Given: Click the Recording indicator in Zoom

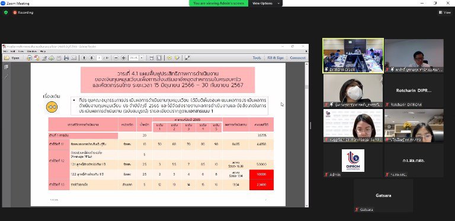Looking at the screenshot, I should coord(23,12).
